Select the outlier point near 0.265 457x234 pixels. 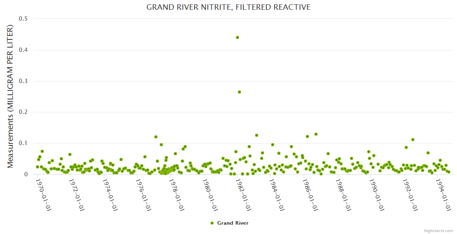pos(239,92)
